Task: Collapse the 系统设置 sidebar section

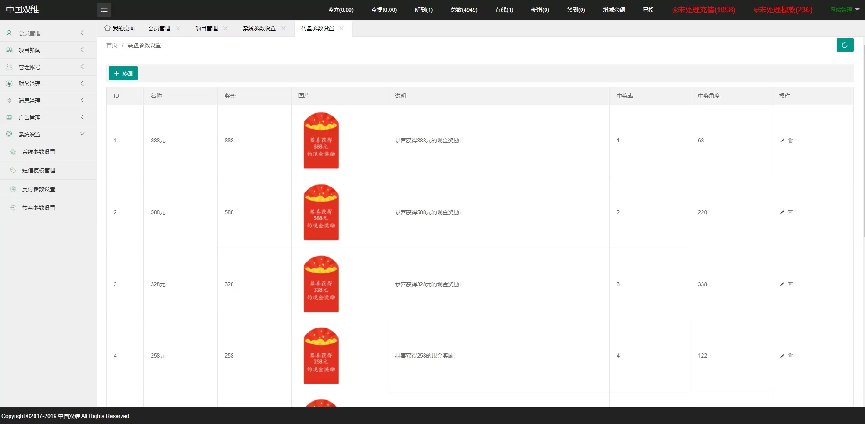Action: click(x=46, y=134)
